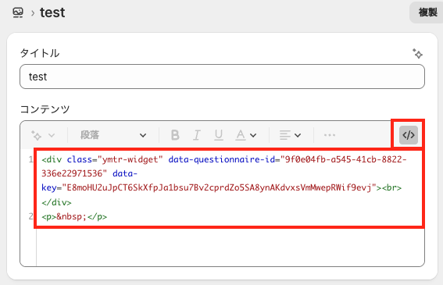
Task: Toggle bold formatting
Action: pyautogui.click(x=175, y=135)
